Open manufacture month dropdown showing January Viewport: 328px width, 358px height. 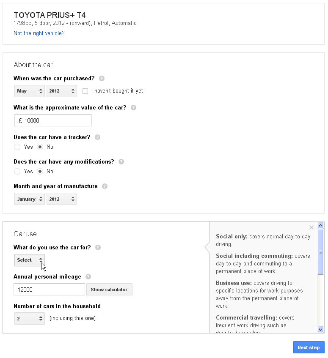pos(30,199)
